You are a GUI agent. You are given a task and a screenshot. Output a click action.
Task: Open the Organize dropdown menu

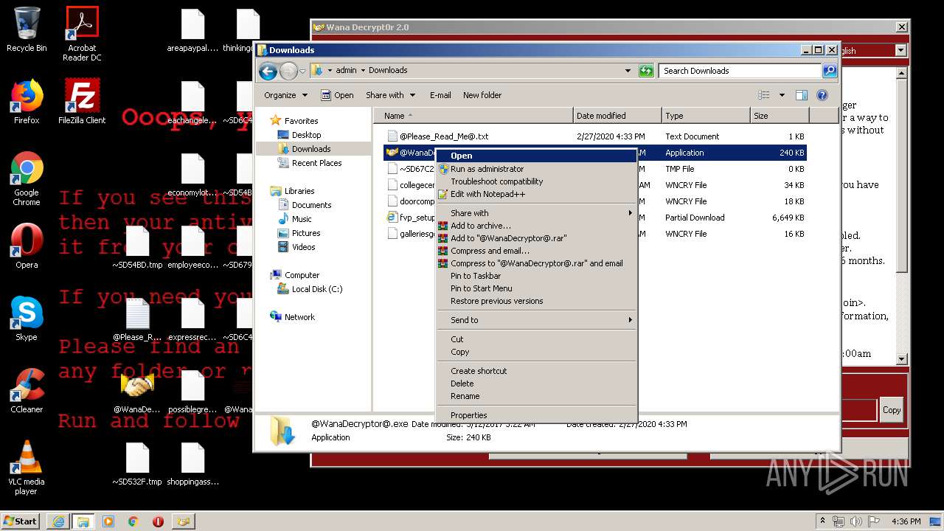click(285, 95)
